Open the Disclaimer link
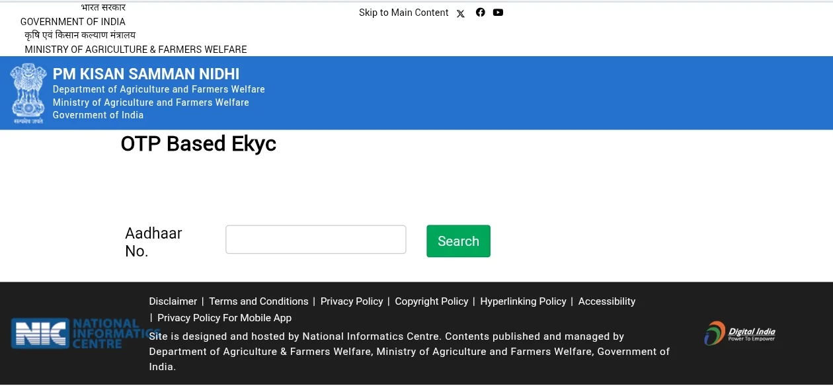This screenshot has height=386, width=833. (173, 301)
